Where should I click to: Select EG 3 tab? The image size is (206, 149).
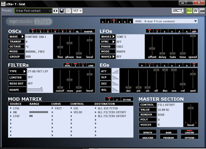coord(165,65)
